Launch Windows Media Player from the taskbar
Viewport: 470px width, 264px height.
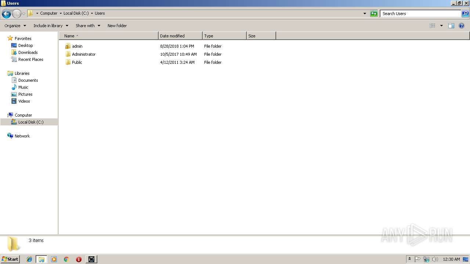click(x=54, y=259)
